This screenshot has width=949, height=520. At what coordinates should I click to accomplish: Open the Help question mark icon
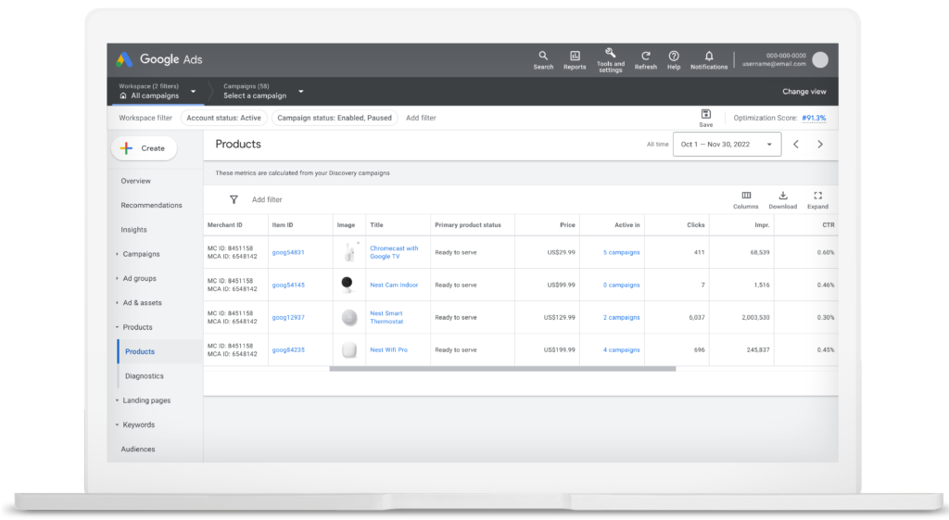674,57
